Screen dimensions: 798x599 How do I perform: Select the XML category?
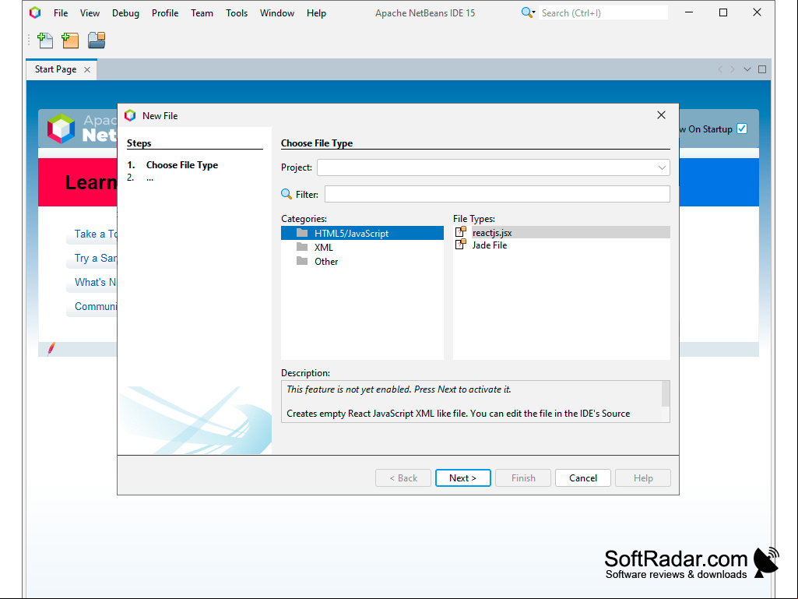(x=362, y=247)
